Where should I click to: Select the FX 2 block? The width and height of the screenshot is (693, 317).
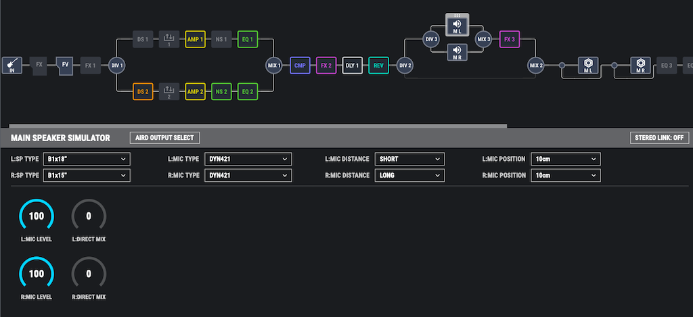pyautogui.click(x=326, y=66)
